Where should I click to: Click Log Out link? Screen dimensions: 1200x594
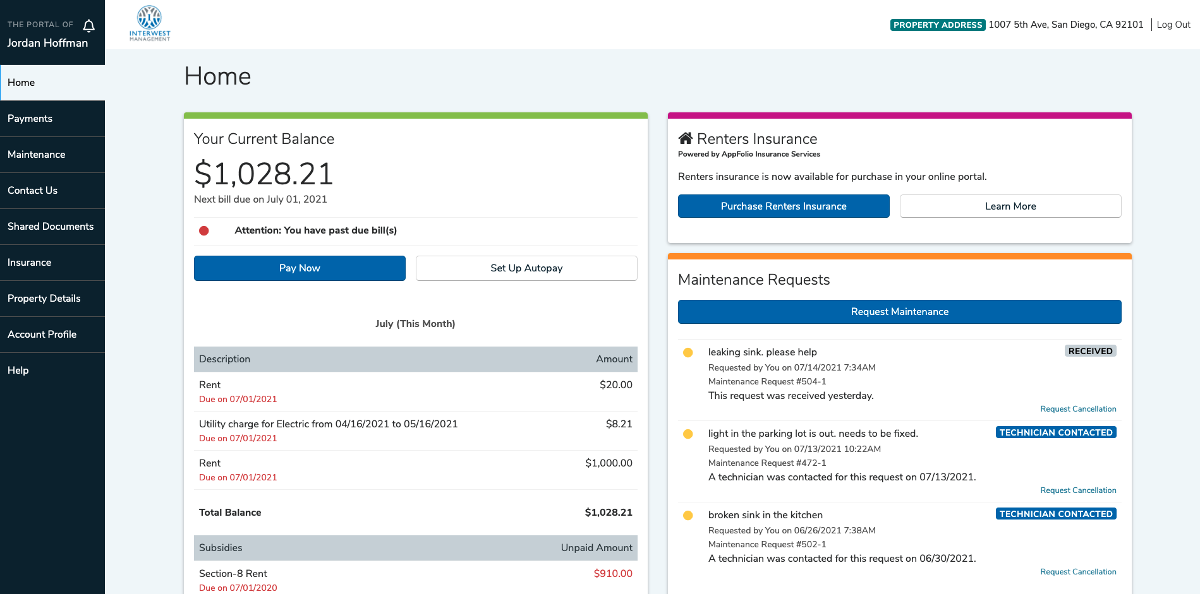(x=1173, y=25)
